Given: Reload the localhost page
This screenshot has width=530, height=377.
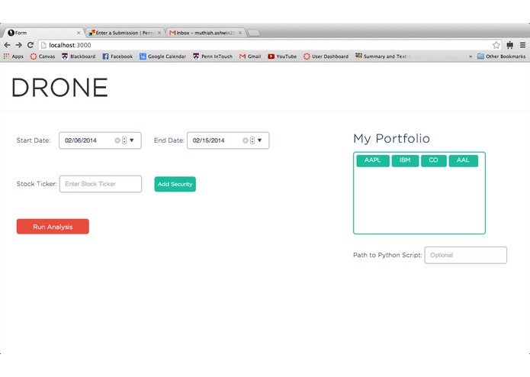Looking at the screenshot, I should point(31,45).
